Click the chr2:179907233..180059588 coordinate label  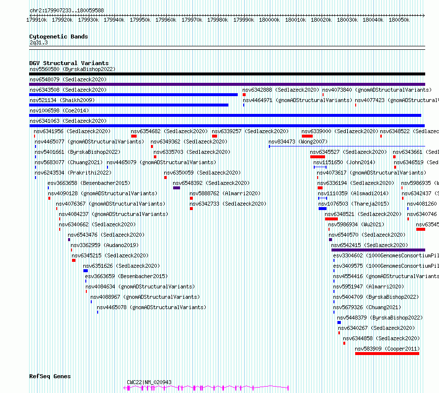[67, 10]
